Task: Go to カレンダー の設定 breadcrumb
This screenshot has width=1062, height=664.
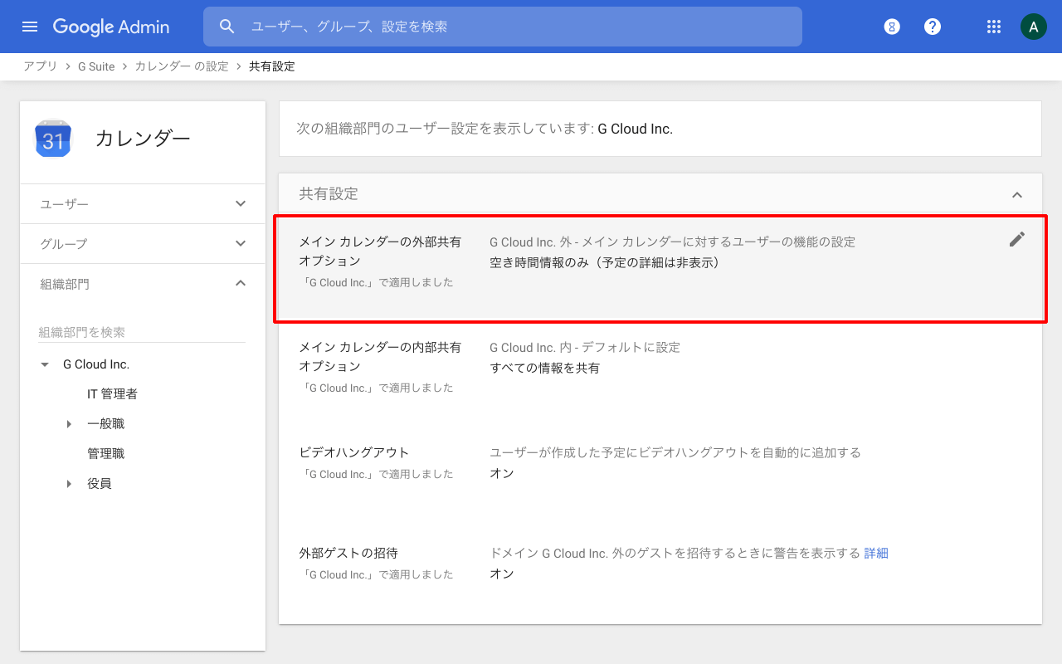Action: pos(182,66)
